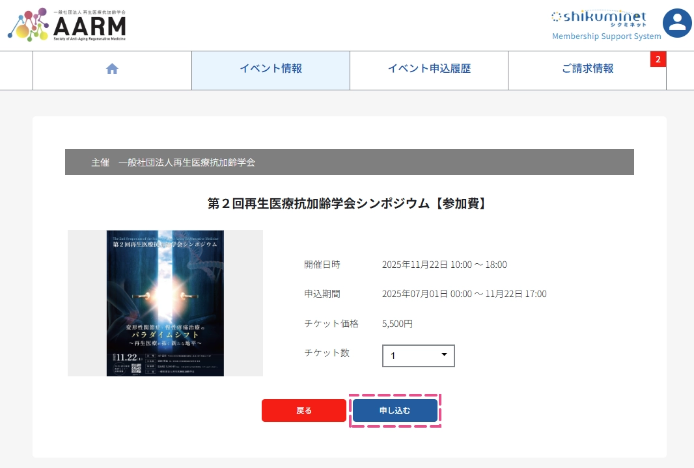694x468 pixels.
Task: Open the ご請求情報 tab
Action: coord(587,70)
